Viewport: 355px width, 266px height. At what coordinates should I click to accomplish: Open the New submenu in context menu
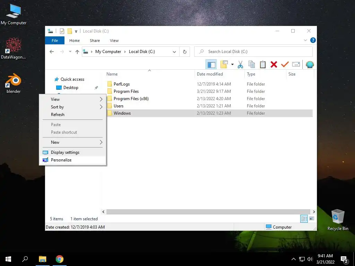coord(73,142)
